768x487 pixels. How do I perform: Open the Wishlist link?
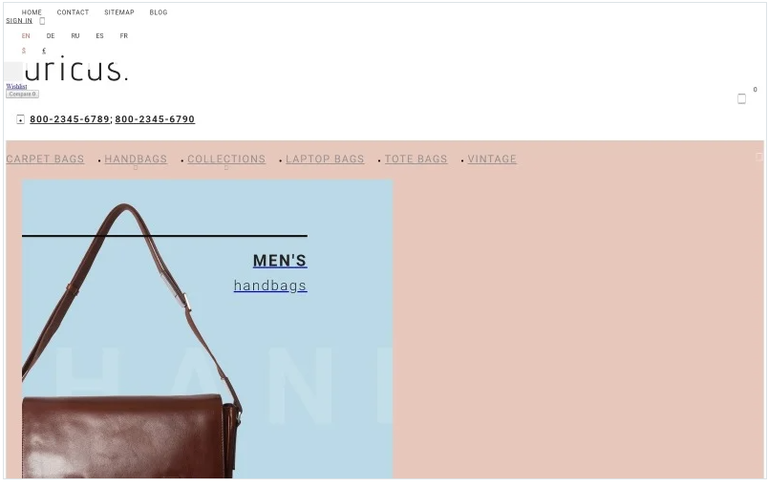coord(16,86)
